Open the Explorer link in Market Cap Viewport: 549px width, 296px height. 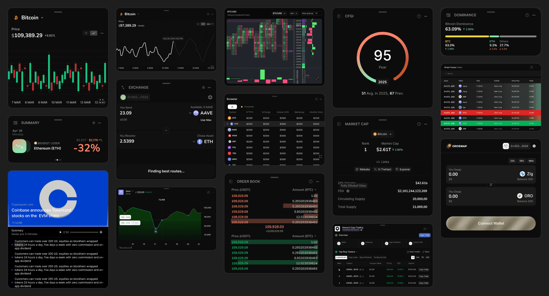(403, 169)
